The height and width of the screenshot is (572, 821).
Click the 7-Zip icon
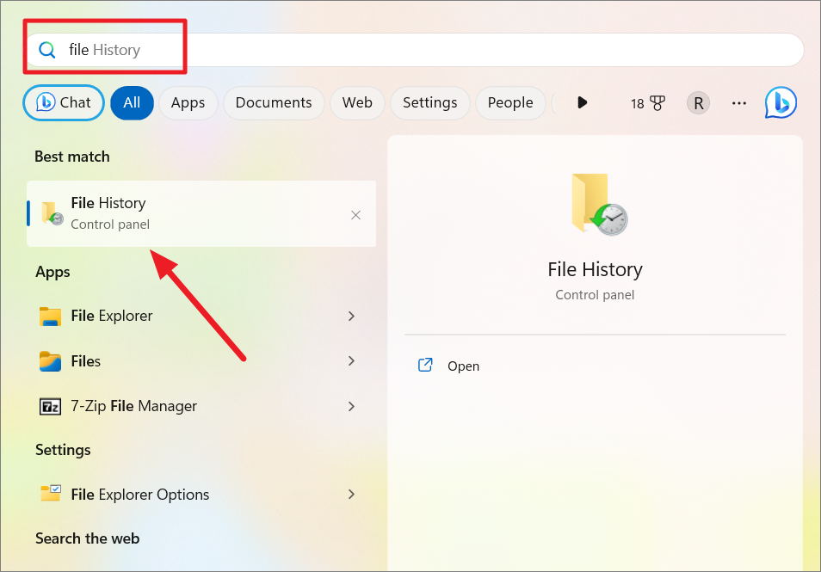point(50,406)
